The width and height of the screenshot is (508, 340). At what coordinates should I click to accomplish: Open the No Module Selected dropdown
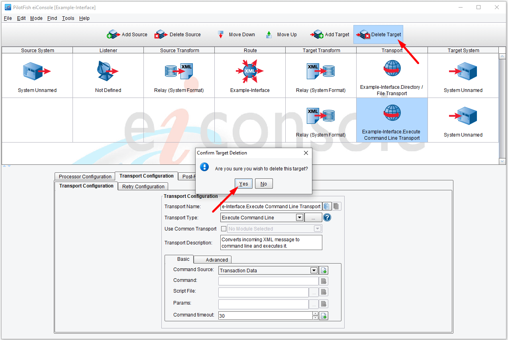(x=318, y=229)
